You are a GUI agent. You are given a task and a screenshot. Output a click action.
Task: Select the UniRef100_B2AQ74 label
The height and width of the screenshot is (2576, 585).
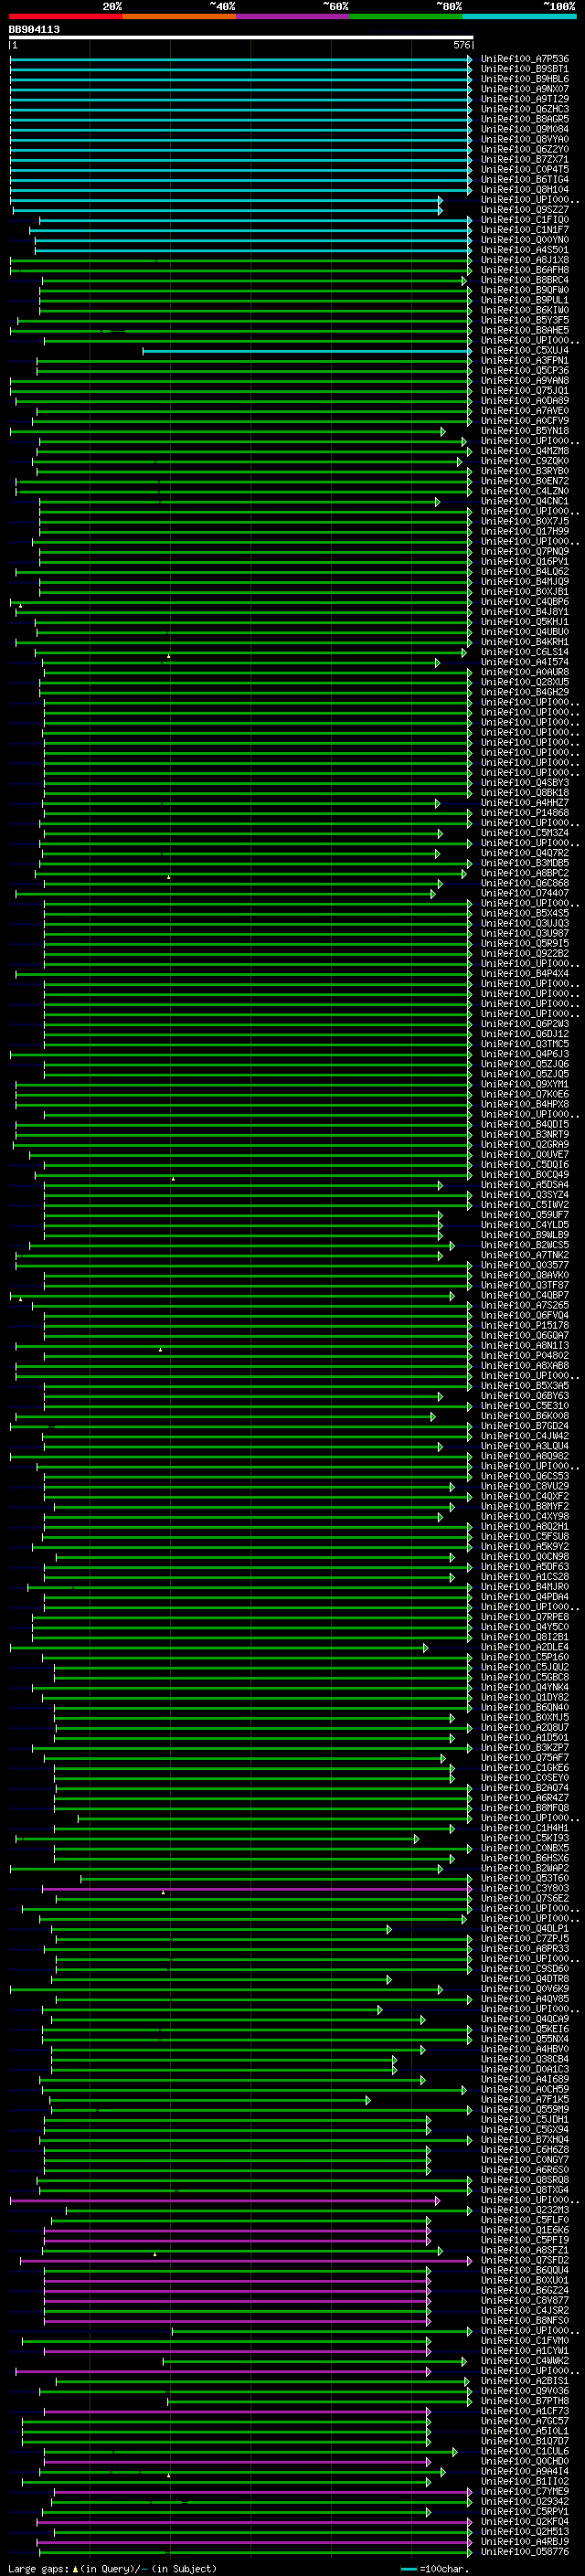(x=525, y=1789)
